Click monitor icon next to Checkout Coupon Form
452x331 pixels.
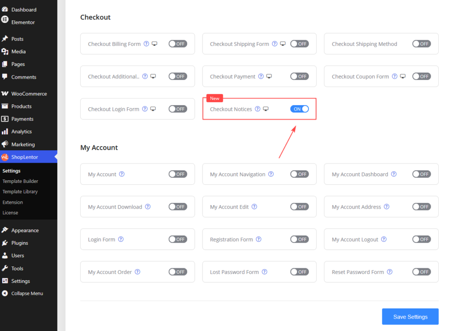click(x=403, y=76)
